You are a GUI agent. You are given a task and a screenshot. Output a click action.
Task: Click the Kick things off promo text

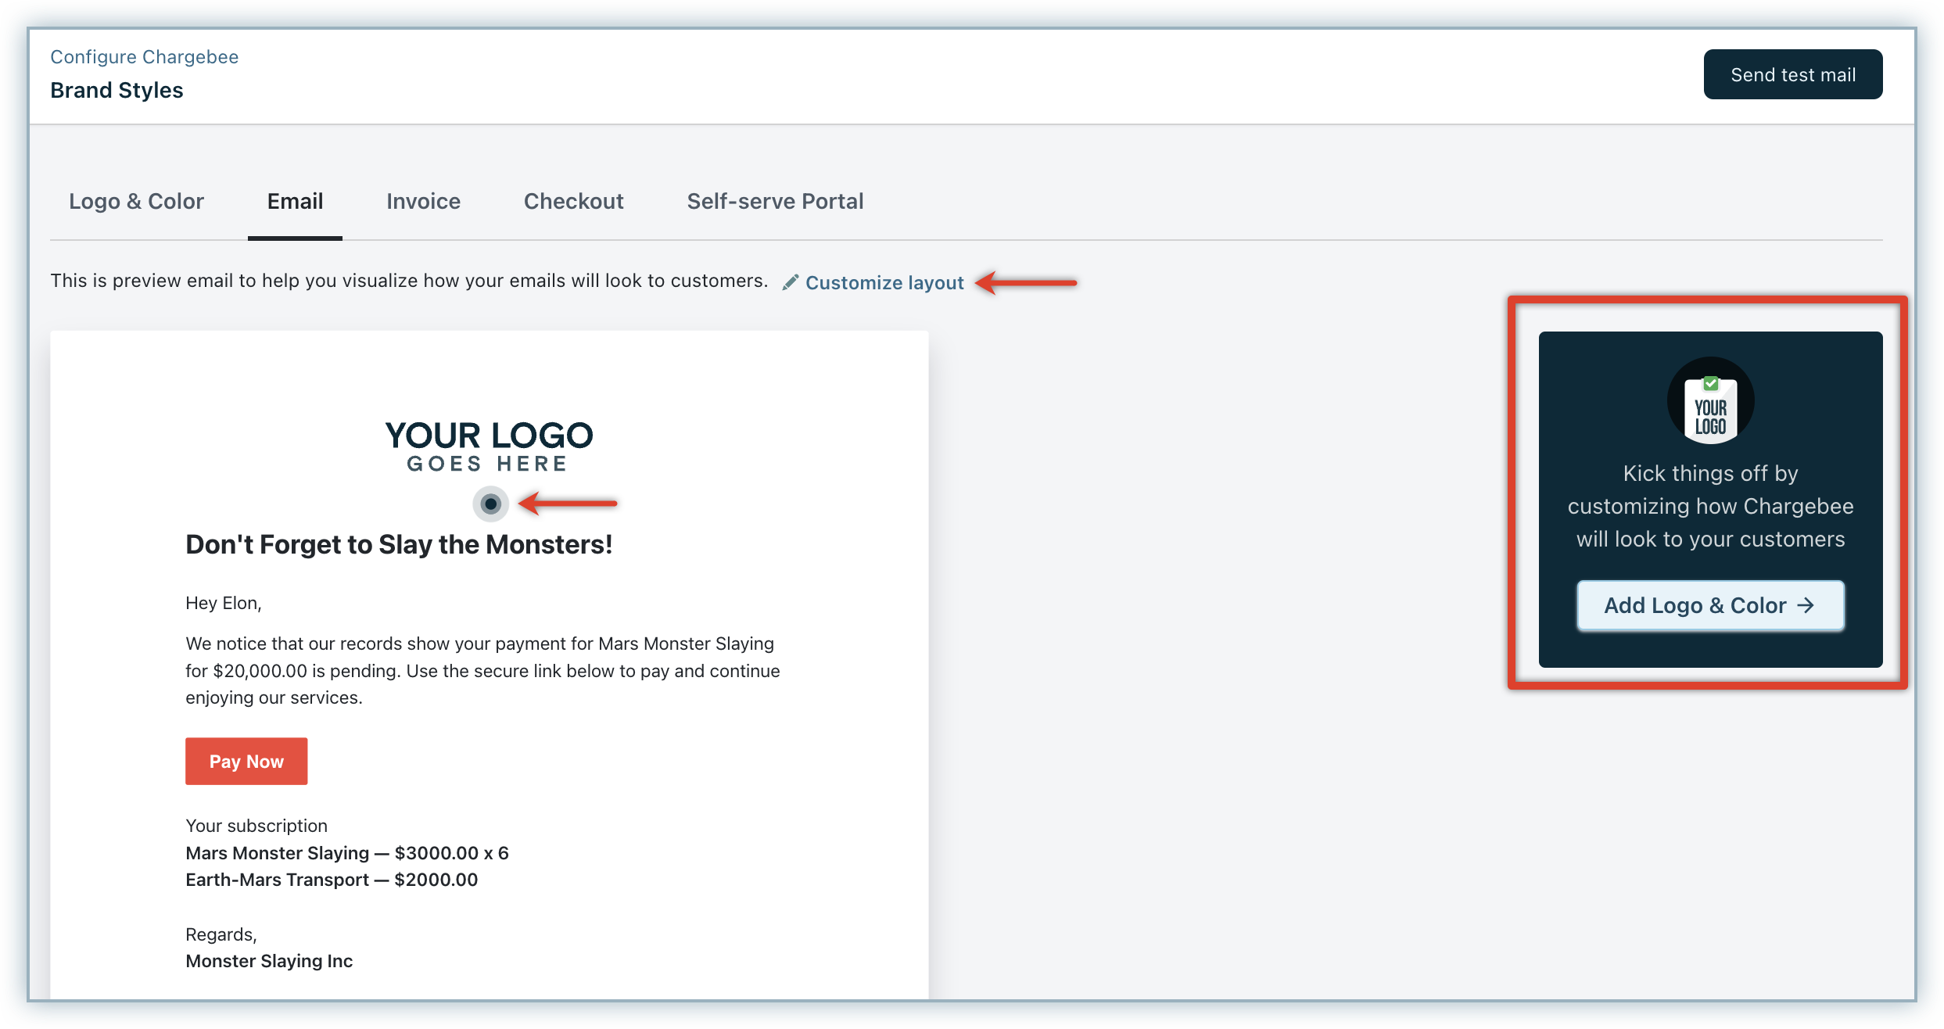pyautogui.click(x=1710, y=507)
